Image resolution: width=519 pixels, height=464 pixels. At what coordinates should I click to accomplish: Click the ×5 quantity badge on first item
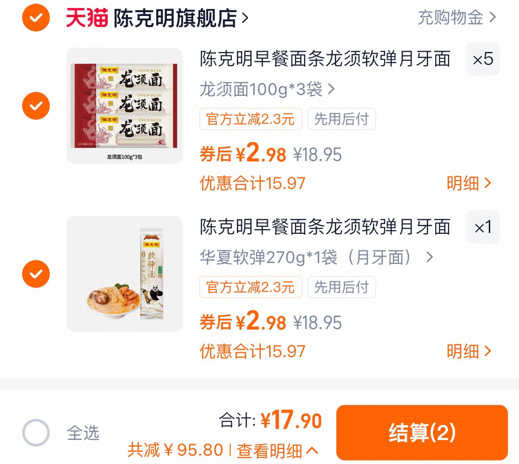pyautogui.click(x=483, y=59)
